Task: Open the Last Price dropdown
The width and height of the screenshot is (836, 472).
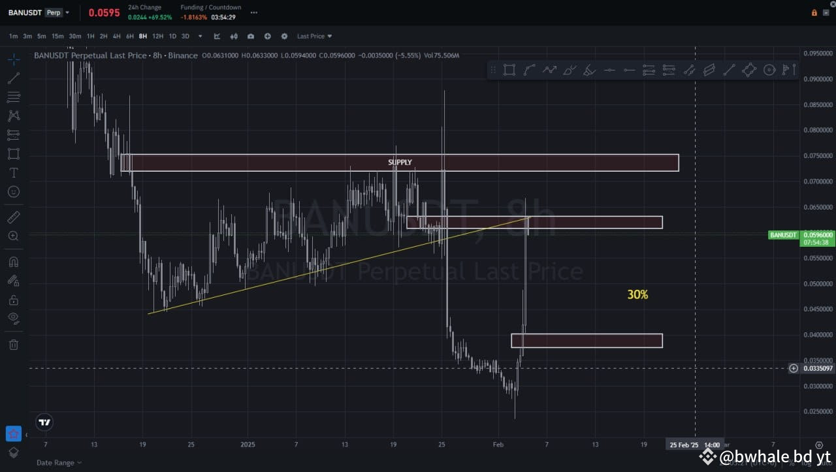Action: click(314, 36)
